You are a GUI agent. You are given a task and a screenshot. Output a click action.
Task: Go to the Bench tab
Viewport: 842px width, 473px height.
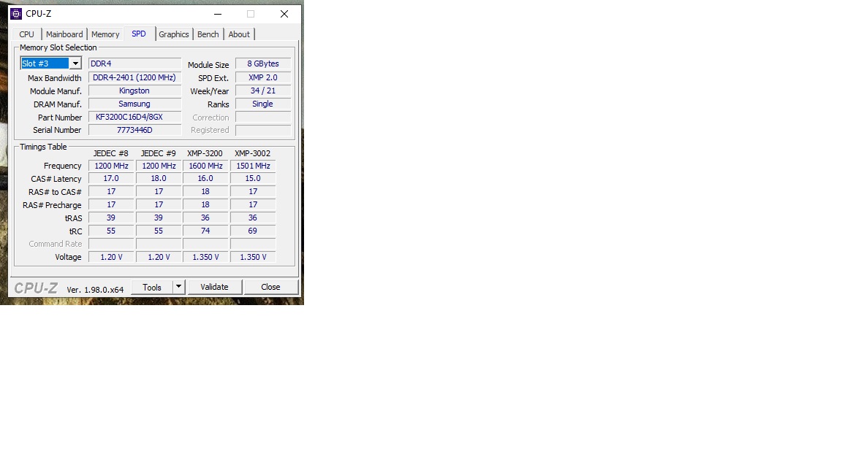click(x=208, y=34)
